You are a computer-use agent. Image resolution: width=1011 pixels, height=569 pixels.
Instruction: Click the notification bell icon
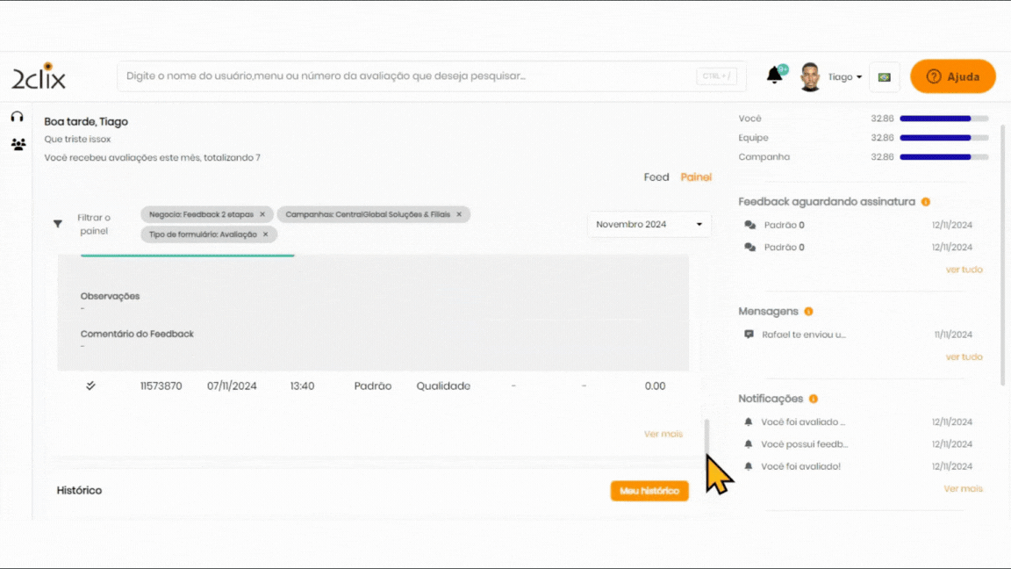click(x=774, y=76)
